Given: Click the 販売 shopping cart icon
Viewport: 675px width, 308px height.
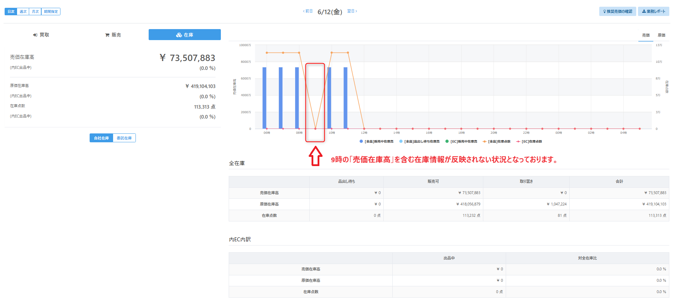Looking at the screenshot, I should (107, 35).
